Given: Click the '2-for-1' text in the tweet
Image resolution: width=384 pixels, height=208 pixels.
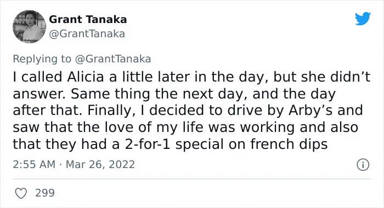Looking at the screenshot, I should [148, 144].
